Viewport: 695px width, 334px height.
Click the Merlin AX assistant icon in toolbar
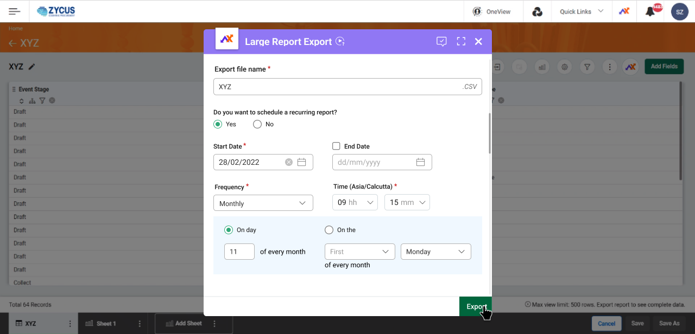point(630,66)
